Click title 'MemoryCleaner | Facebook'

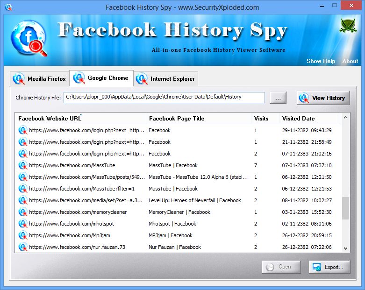tap(179, 212)
